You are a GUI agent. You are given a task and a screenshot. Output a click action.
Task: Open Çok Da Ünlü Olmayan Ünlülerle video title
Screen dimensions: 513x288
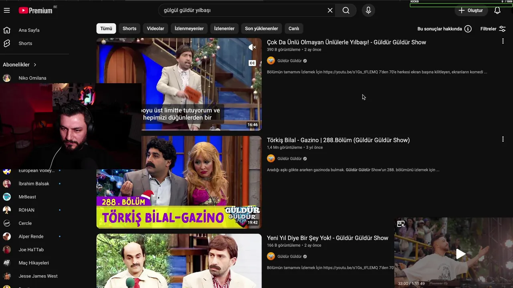pos(346,42)
